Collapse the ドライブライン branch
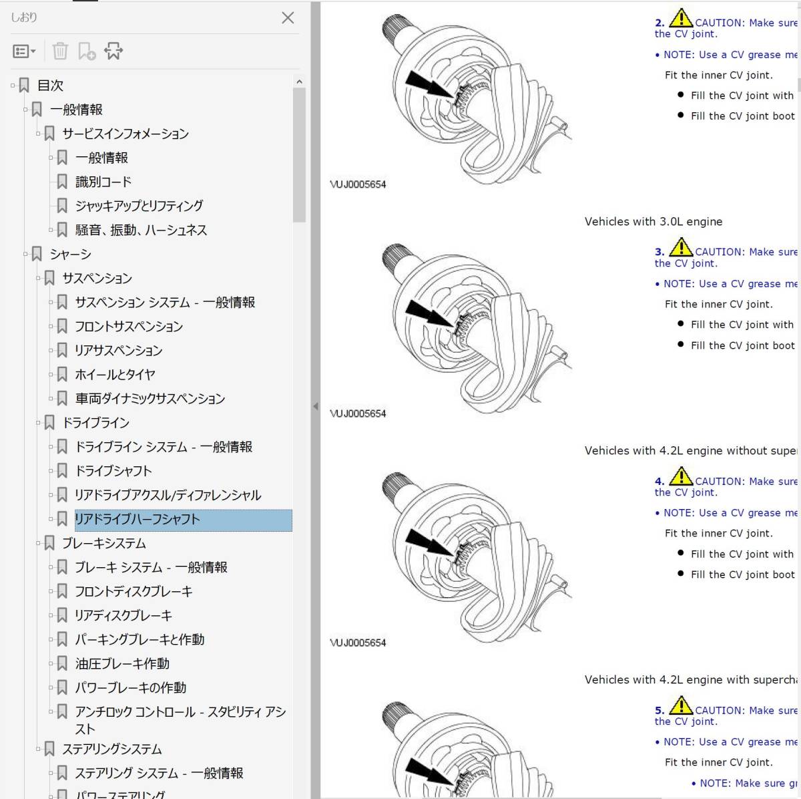 (x=39, y=422)
